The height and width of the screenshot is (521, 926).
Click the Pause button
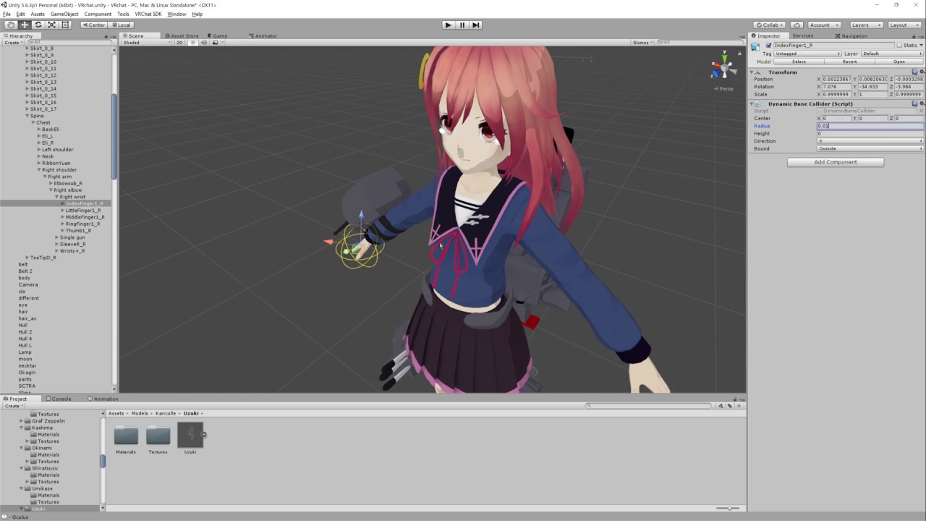tap(462, 25)
